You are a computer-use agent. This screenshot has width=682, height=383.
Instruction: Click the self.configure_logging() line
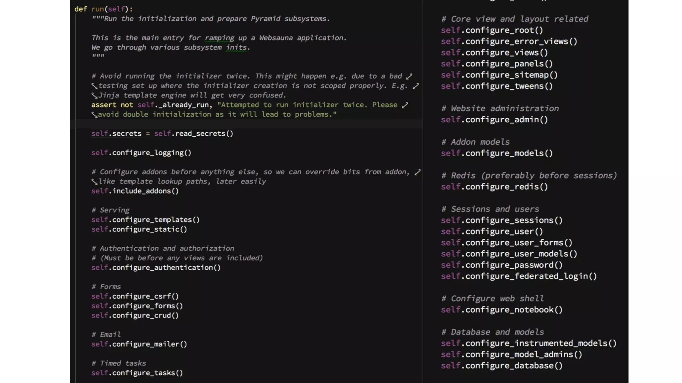click(141, 153)
